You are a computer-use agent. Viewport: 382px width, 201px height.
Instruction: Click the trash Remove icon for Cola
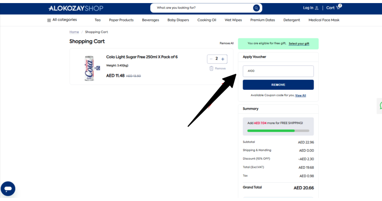point(211,68)
